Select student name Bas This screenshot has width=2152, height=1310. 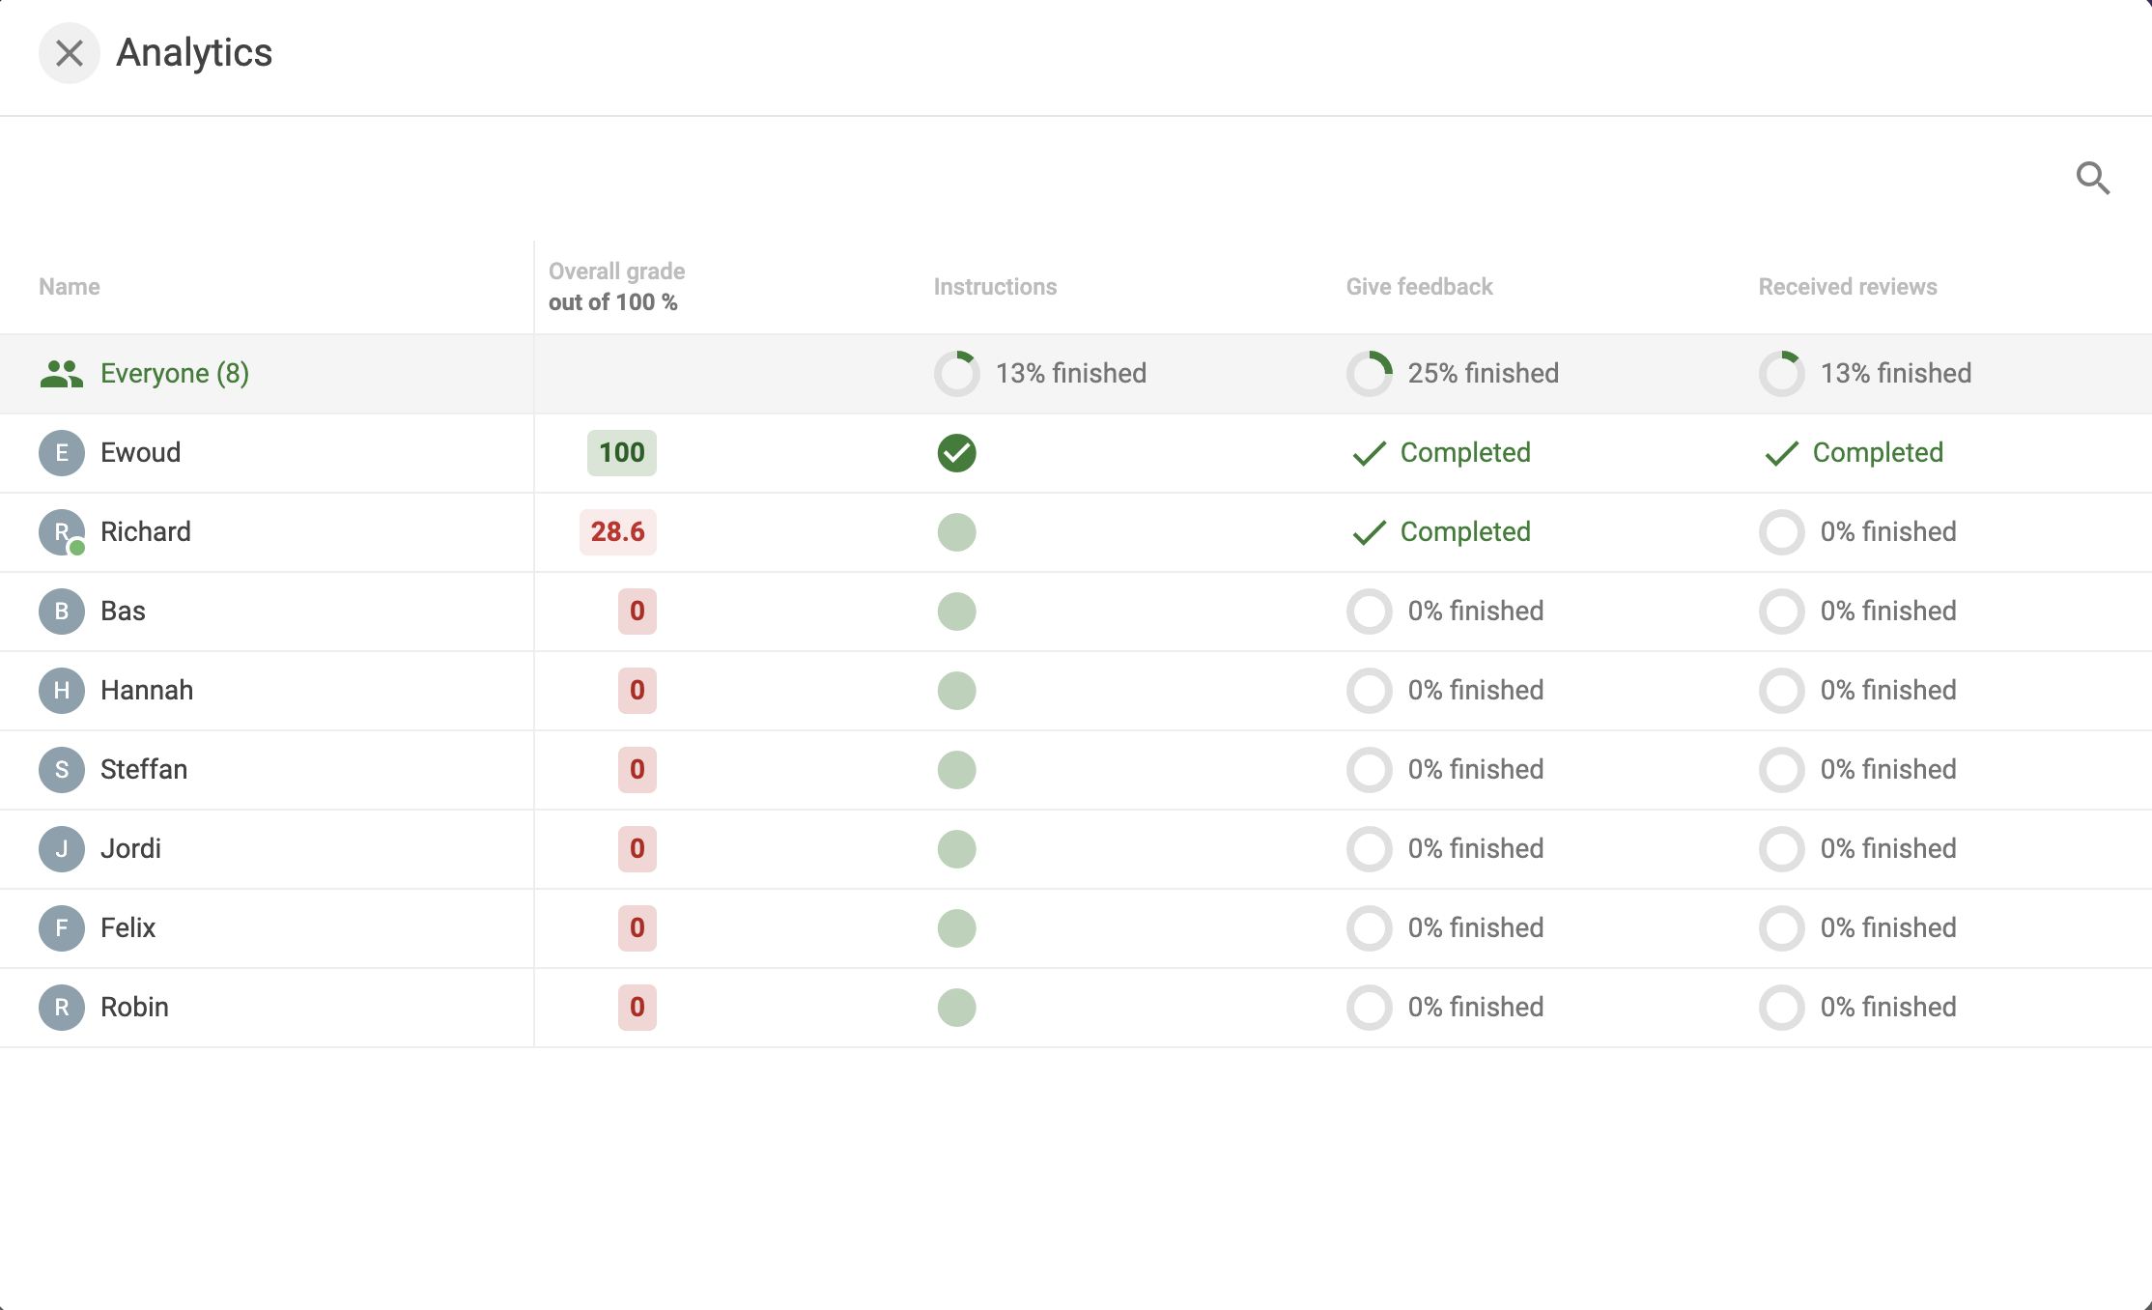(x=123, y=612)
